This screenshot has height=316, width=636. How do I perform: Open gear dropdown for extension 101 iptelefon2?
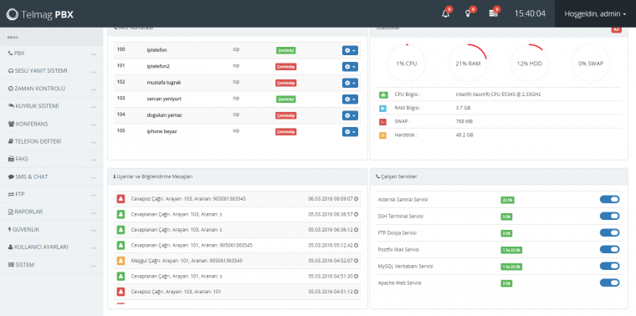(x=350, y=67)
